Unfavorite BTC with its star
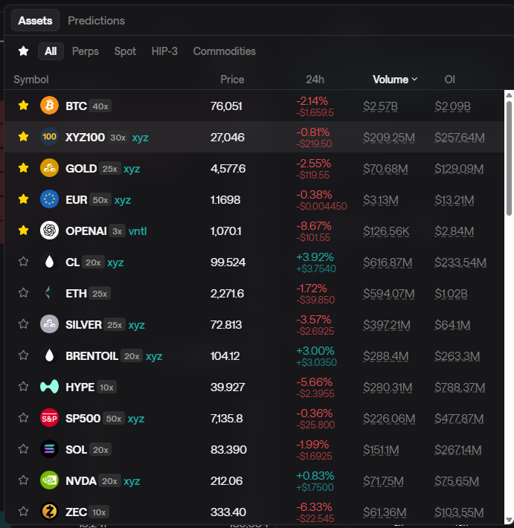The width and height of the screenshot is (514, 528). 23,106
